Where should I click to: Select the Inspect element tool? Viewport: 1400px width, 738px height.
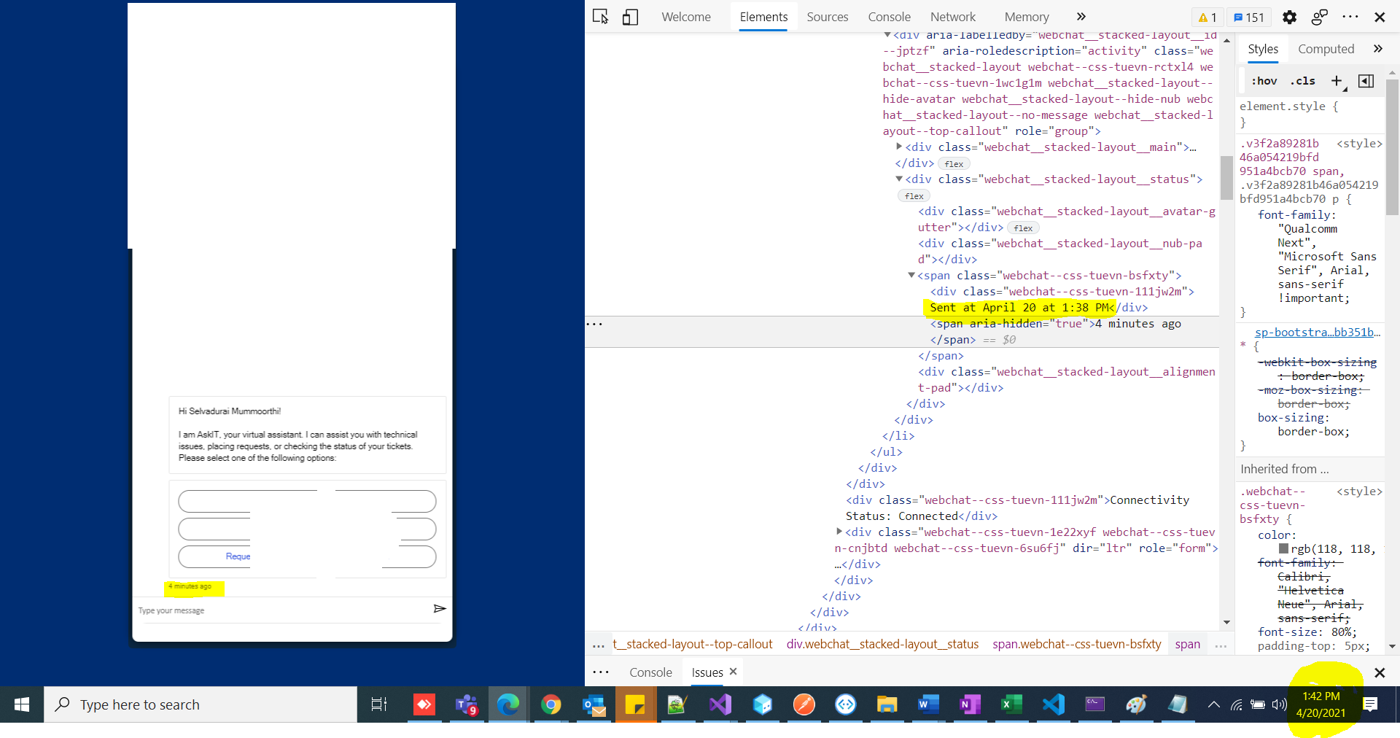pos(599,16)
